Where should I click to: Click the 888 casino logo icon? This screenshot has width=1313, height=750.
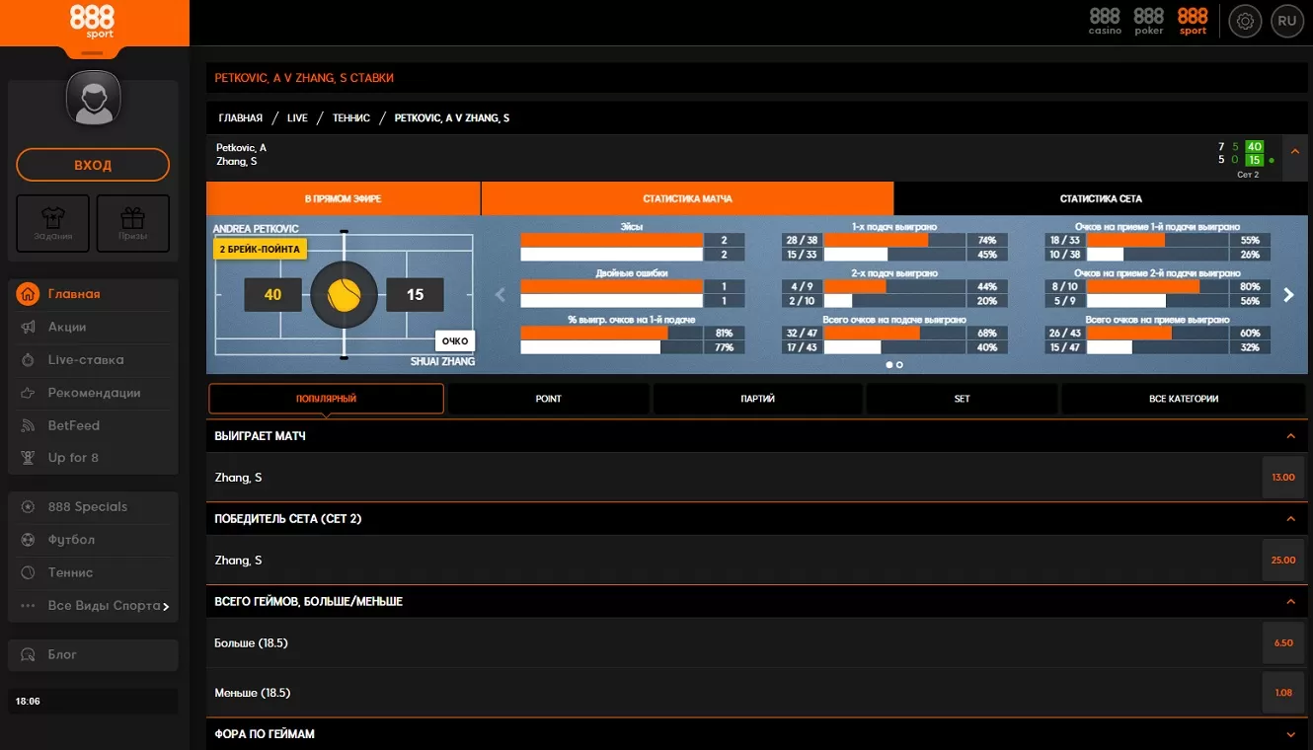1105,20
